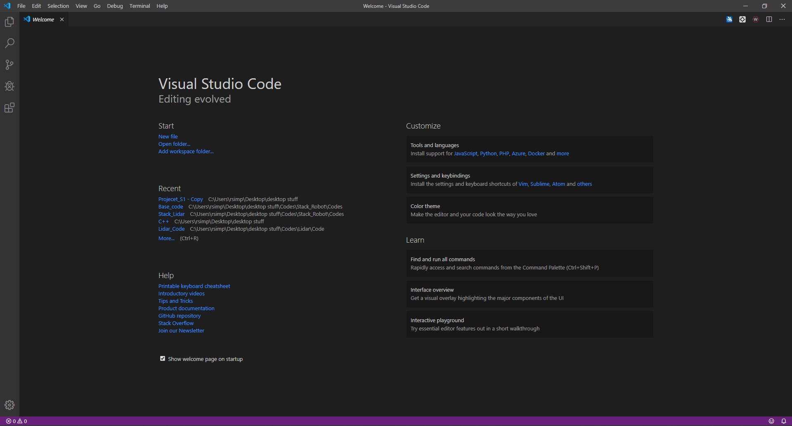This screenshot has height=426, width=792.
Task: Open recent folder Base_code
Action: [x=171, y=206]
